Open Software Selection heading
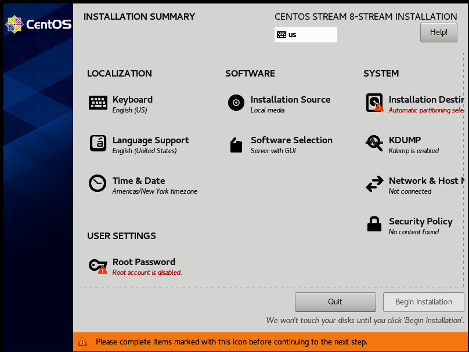Viewport: 469px width, 352px height. point(291,140)
